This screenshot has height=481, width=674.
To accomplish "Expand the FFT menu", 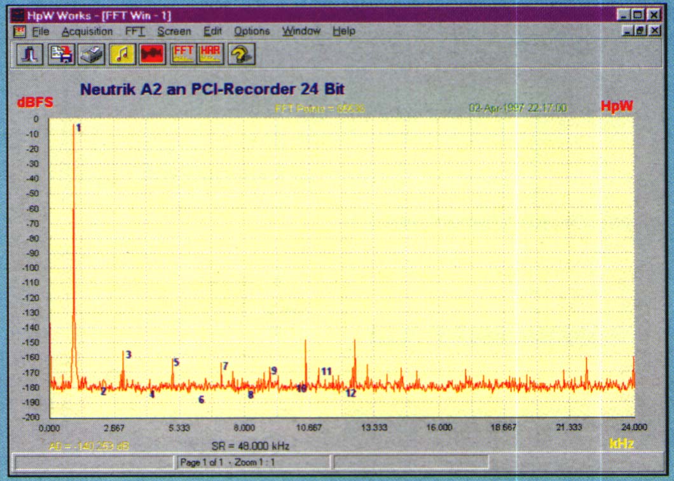I will [135, 31].
